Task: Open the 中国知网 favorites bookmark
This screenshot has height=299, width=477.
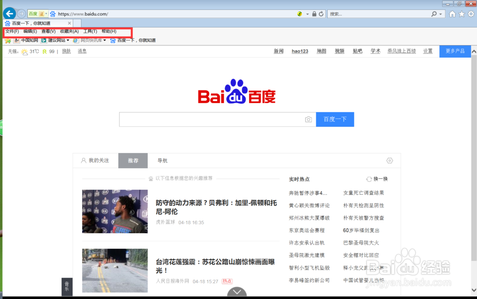Action: (26, 41)
